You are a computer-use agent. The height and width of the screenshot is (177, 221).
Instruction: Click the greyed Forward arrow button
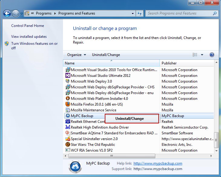click(15, 14)
